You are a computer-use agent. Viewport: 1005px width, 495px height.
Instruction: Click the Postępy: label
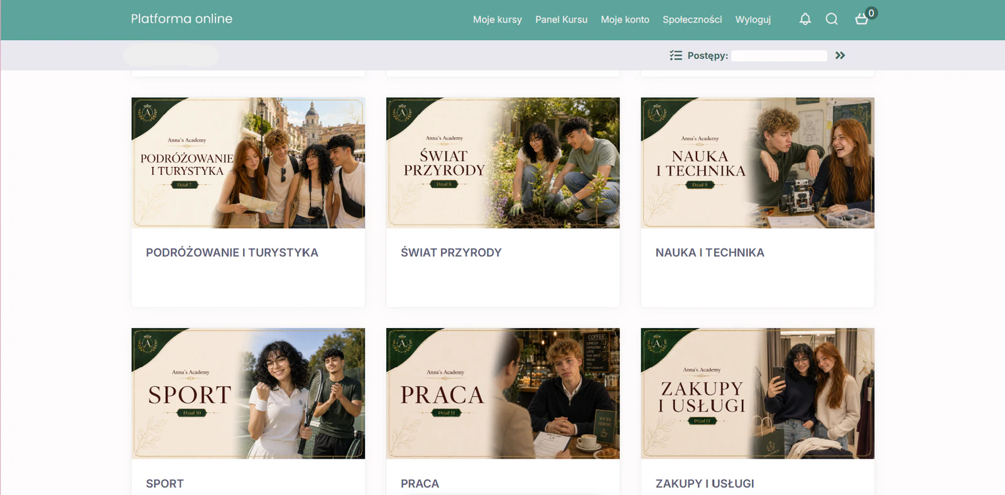coord(708,56)
